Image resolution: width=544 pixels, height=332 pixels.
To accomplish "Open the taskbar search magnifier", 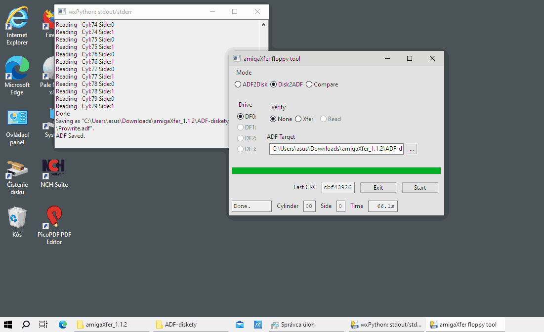I will pyautogui.click(x=26, y=325).
